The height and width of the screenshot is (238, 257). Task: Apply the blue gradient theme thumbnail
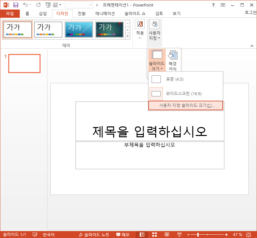pyautogui.click(x=79, y=30)
